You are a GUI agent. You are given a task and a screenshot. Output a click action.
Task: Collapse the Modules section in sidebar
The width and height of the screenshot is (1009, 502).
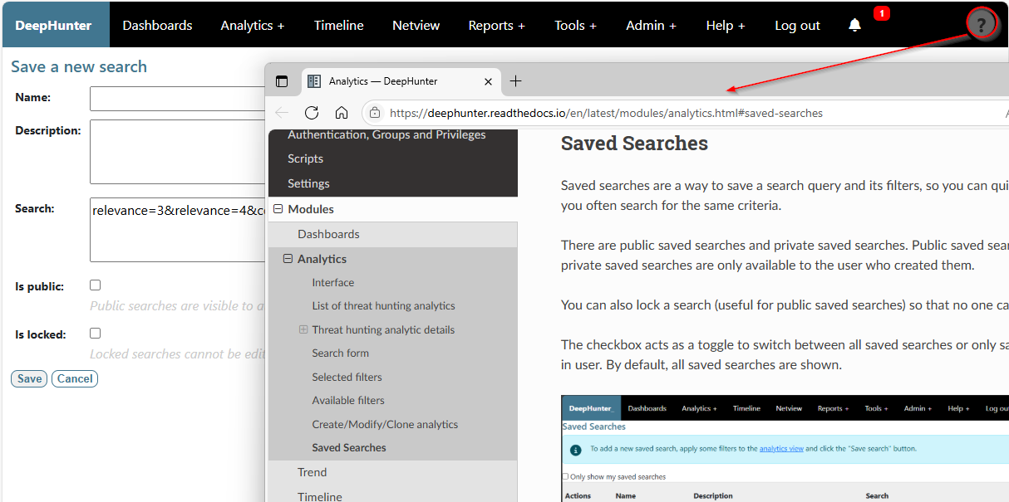pyautogui.click(x=278, y=209)
